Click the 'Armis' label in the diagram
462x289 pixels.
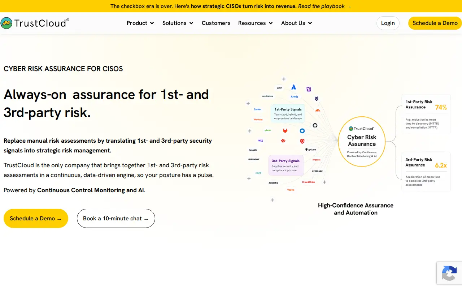pyautogui.click(x=295, y=97)
